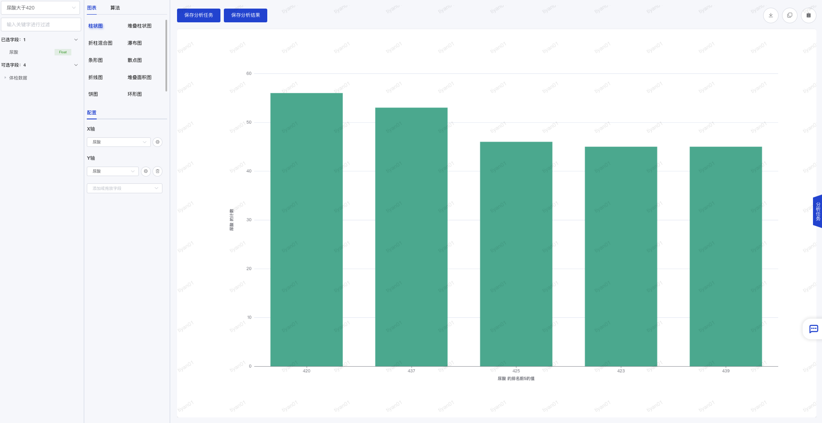This screenshot has height=423, width=822.
Task: Click the 保存分析结果 button
Action: (245, 15)
